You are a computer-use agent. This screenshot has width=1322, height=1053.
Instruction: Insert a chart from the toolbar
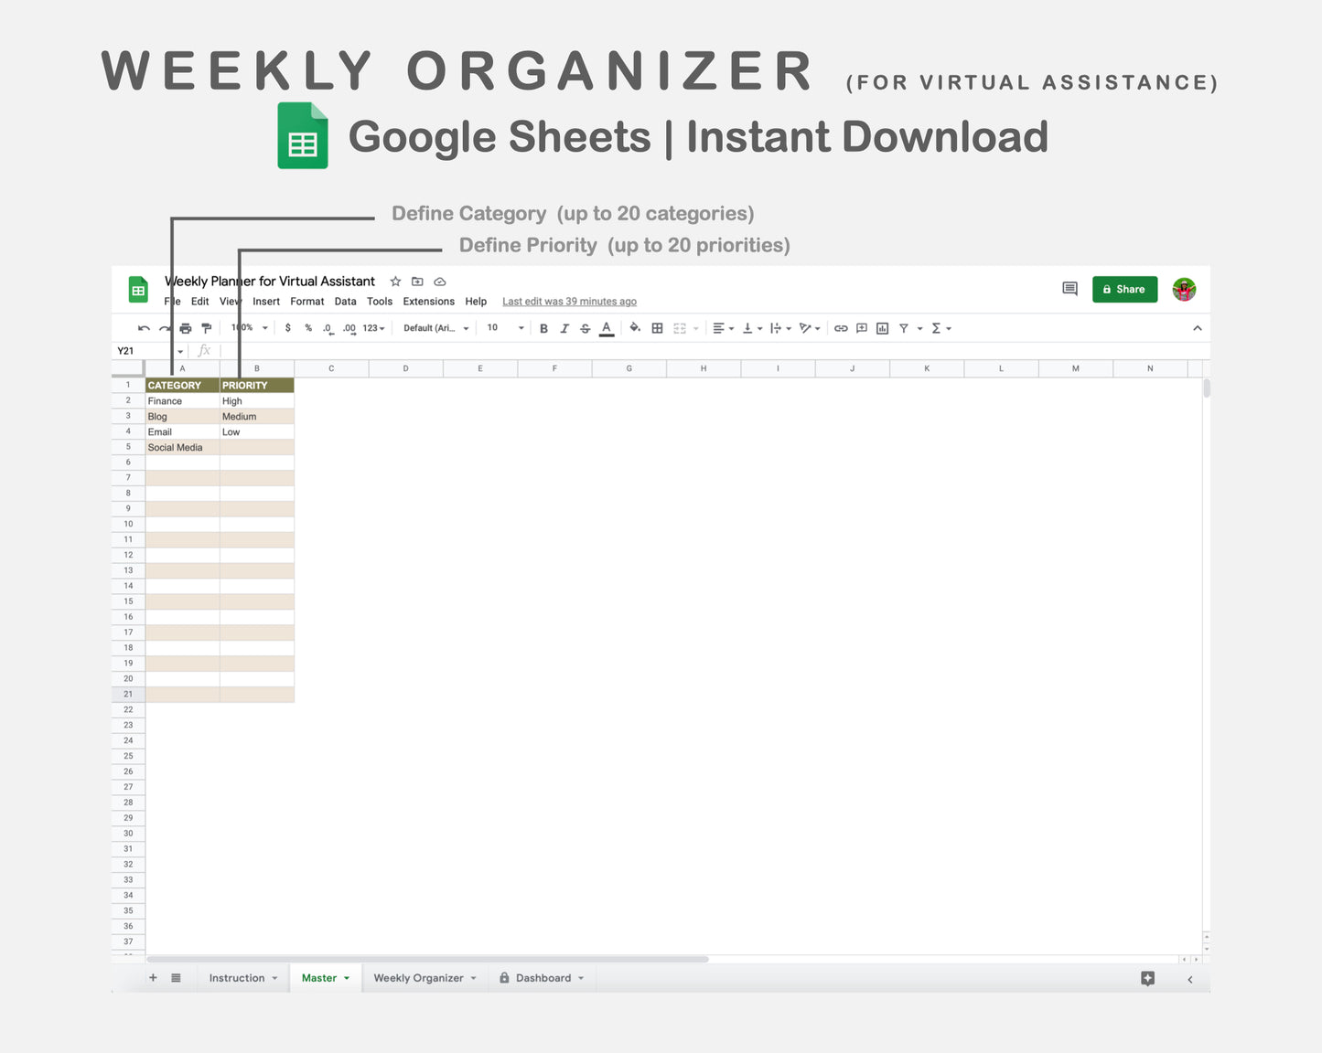click(x=881, y=327)
